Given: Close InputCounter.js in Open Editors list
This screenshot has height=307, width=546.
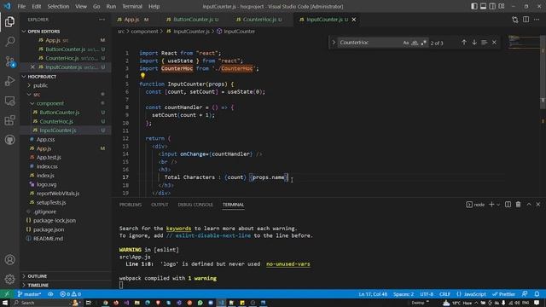Looking at the screenshot, I should coord(32,67).
